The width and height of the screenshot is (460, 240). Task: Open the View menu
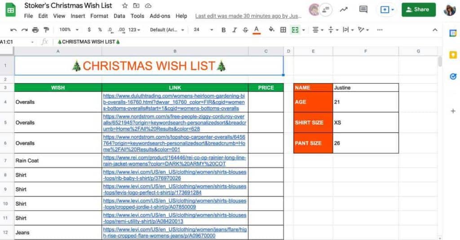point(59,16)
